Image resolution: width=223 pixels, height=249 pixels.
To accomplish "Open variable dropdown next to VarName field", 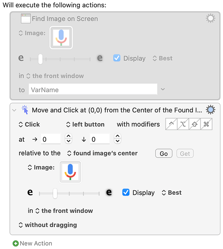I will coord(163,89).
